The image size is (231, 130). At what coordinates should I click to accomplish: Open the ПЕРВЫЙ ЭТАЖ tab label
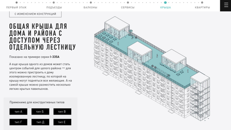pos(16,7)
